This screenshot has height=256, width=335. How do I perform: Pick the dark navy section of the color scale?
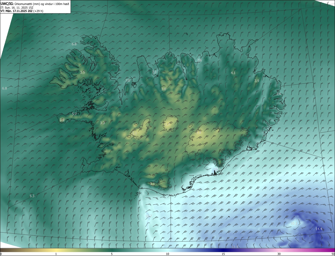[223, 250]
